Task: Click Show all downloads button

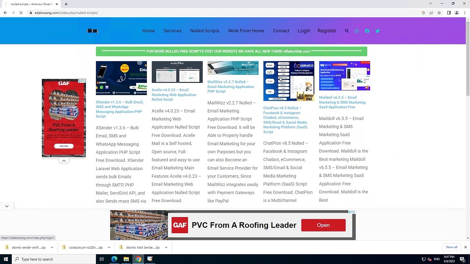Action: (x=451, y=247)
